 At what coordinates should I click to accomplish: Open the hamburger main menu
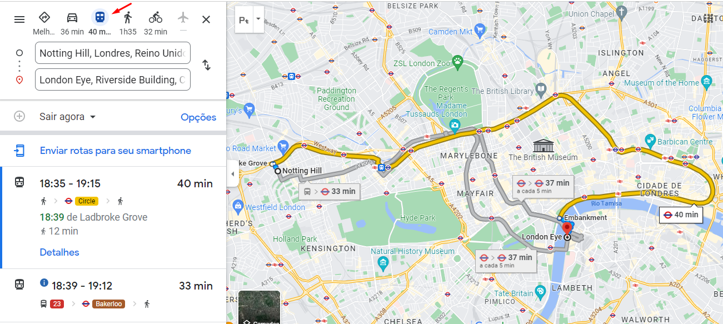[x=19, y=19]
